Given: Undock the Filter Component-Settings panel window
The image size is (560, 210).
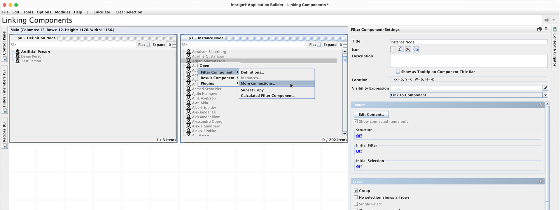Looking at the screenshot, I should coord(539,29).
